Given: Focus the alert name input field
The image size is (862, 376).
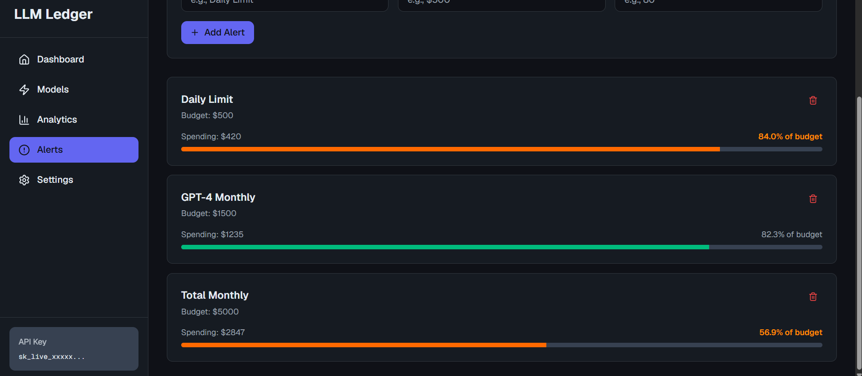Looking at the screenshot, I should pyautogui.click(x=285, y=4).
